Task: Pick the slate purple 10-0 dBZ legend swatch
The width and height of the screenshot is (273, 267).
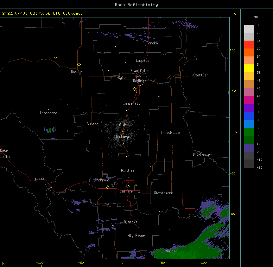Action: [x=249, y=148]
